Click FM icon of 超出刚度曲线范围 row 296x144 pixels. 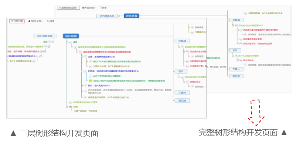point(81,52)
